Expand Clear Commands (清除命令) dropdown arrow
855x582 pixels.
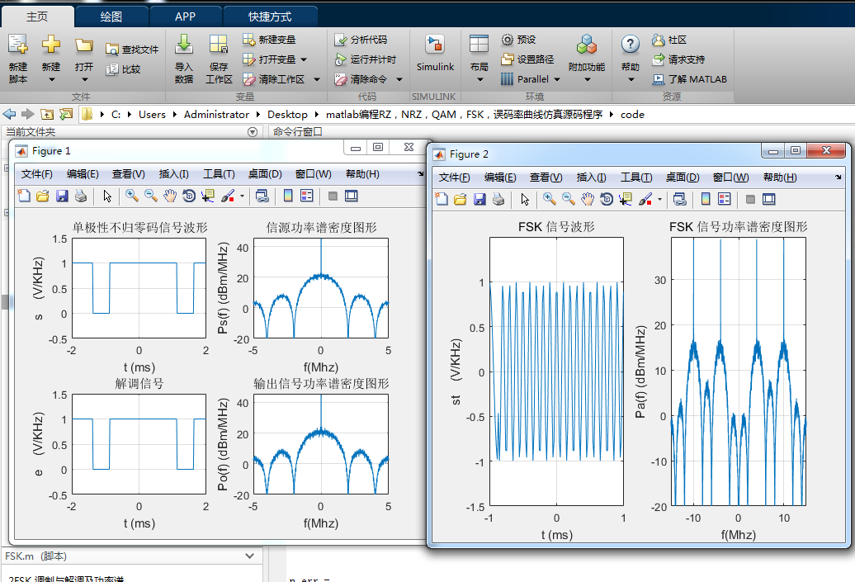point(399,79)
